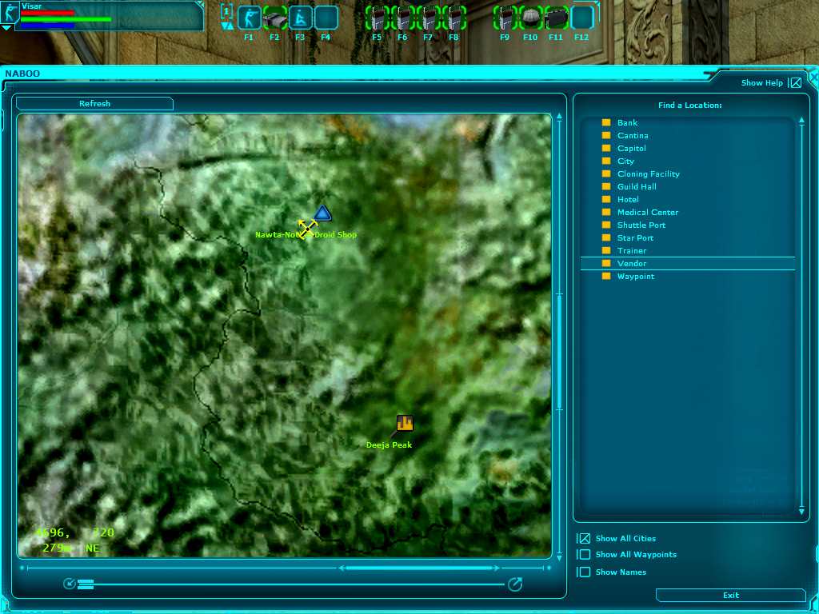
Task: Use the item in toolbar slot F2
Action: 275,19
